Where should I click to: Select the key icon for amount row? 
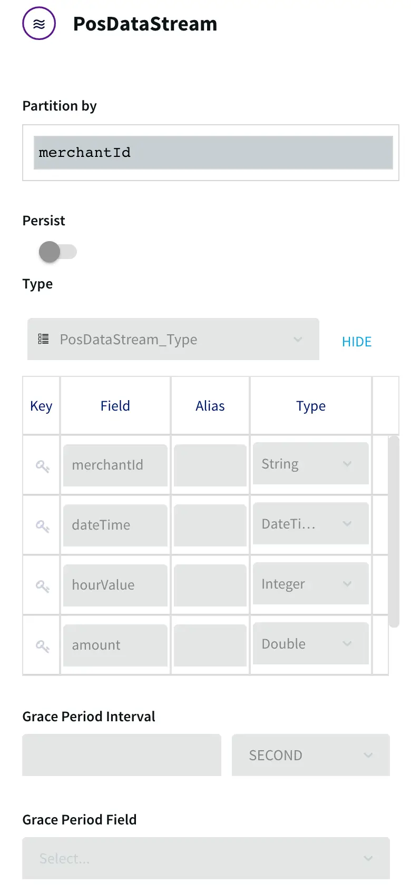point(42,646)
